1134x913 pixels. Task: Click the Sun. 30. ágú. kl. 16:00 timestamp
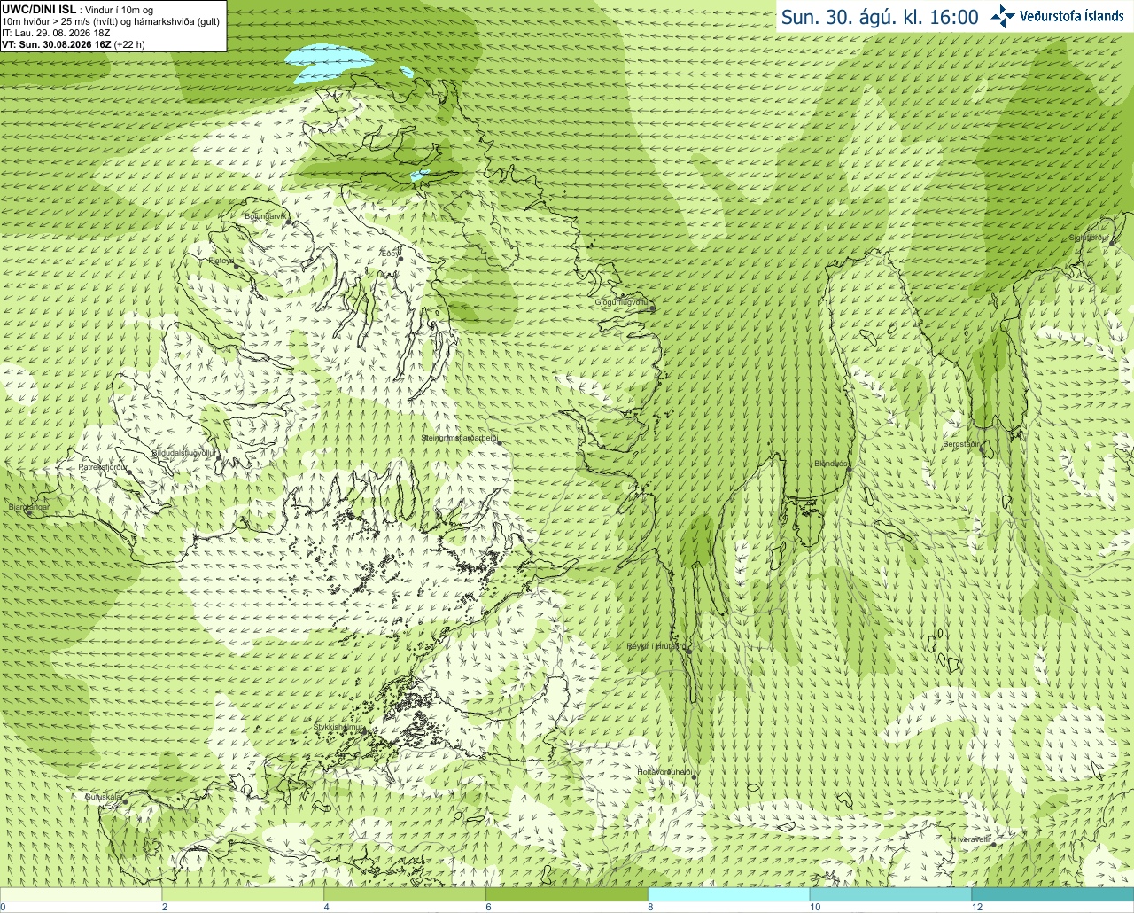[880, 17]
